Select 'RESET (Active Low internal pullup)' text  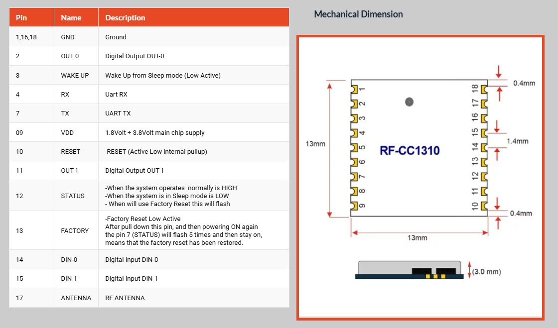coord(157,151)
